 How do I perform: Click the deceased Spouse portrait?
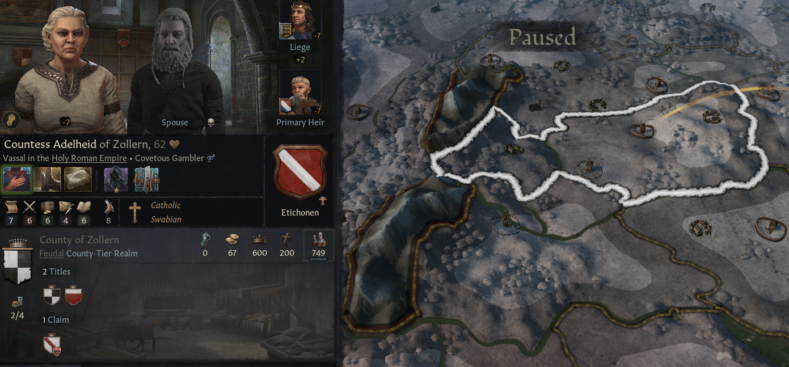coord(175,68)
